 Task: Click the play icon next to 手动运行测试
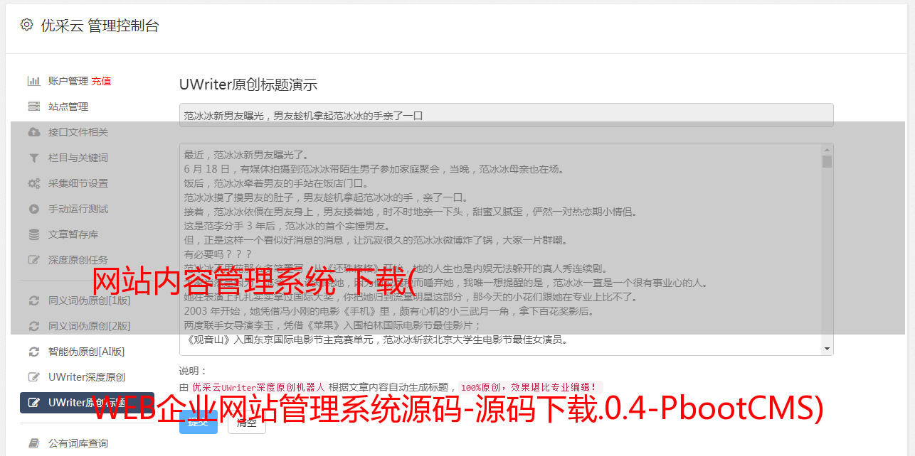tap(33, 209)
